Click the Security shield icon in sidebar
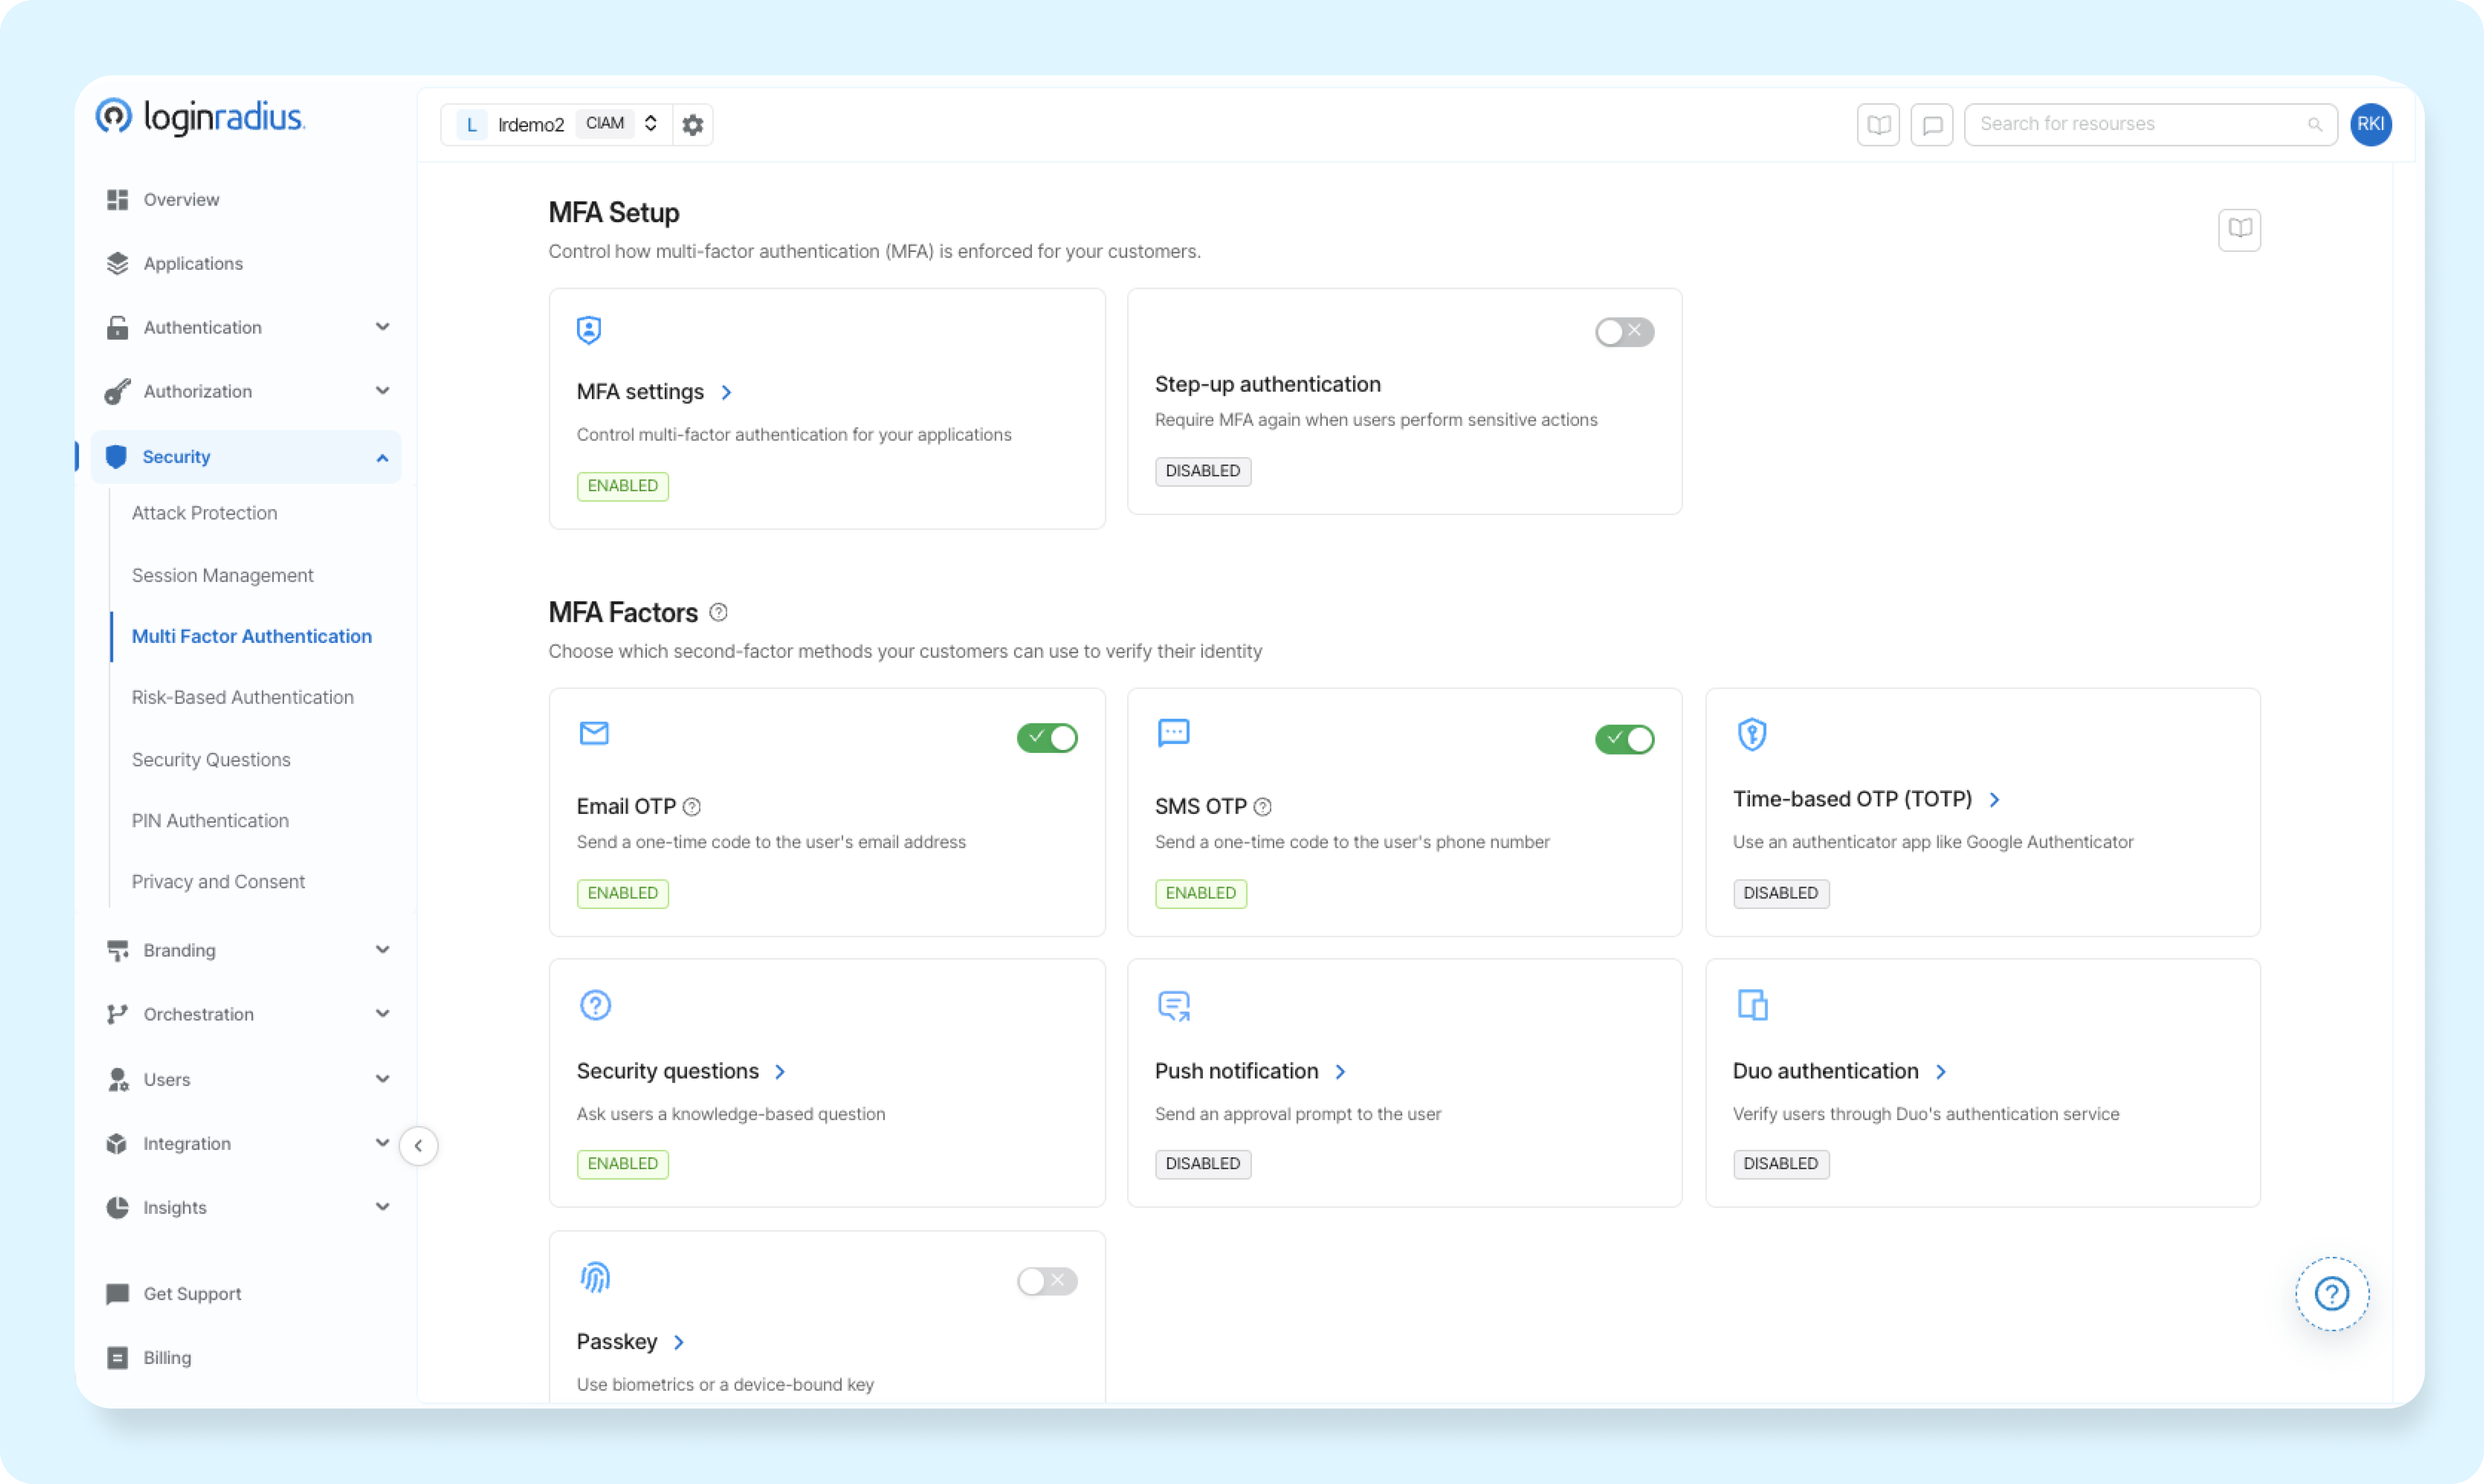The image size is (2484, 1484). click(x=116, y=457)
